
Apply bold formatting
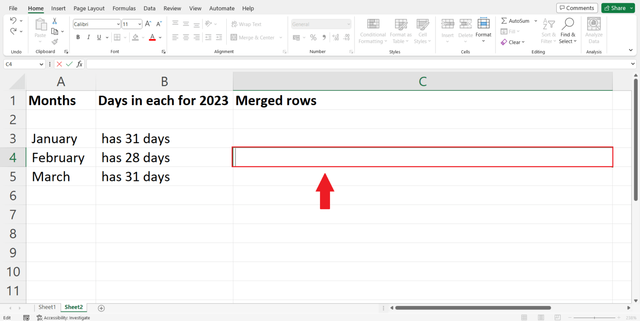(78, 37)
